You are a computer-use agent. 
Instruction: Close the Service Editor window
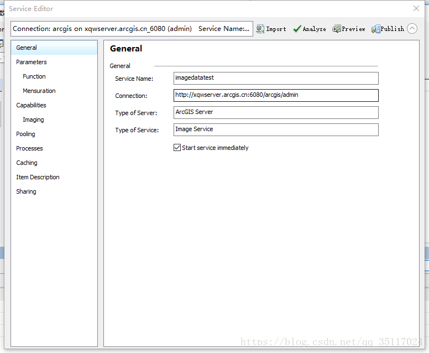pyautogui.click(x=416, y=8)
